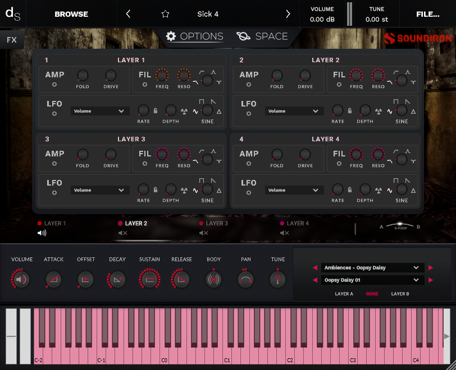456x370 pixels.
Task: Click the Layer 1 speaker icon
Action: [42, 233]
